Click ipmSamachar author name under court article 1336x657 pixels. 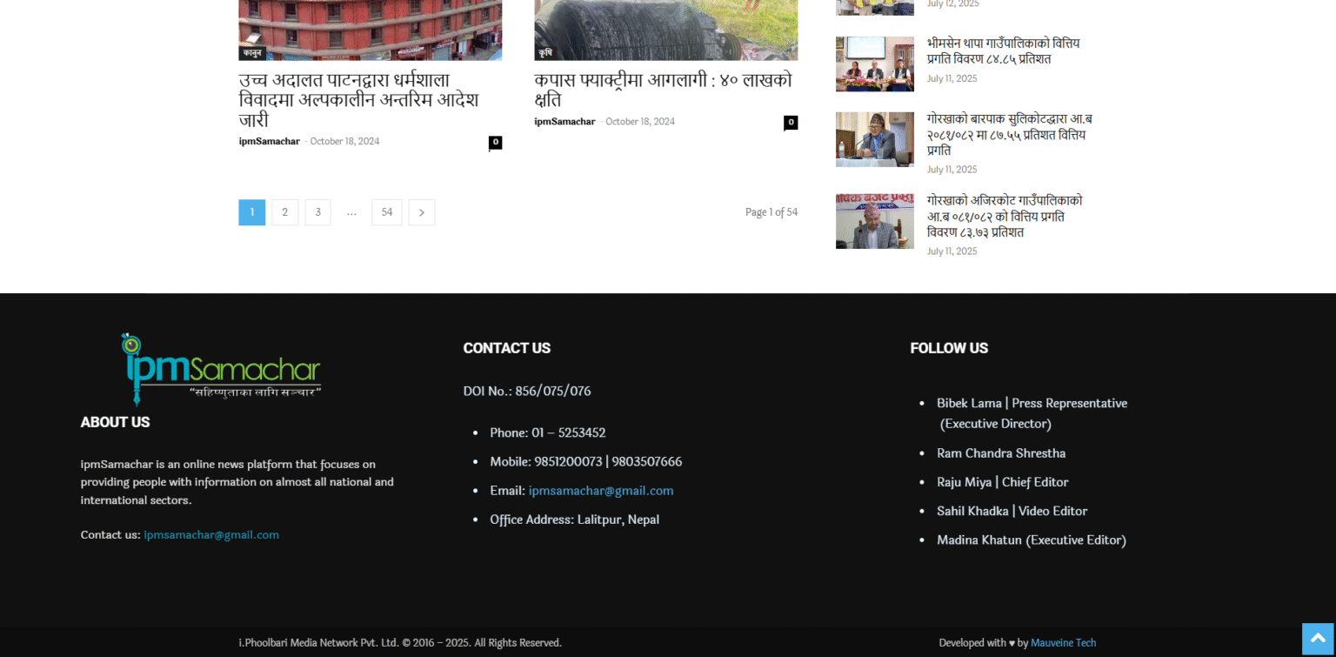point(269,142)
